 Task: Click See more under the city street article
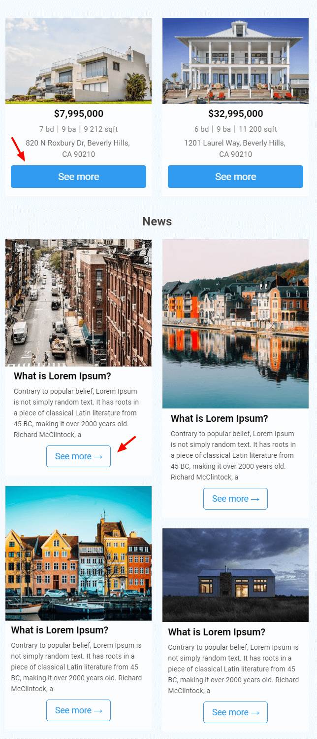(x=78, y=456)
